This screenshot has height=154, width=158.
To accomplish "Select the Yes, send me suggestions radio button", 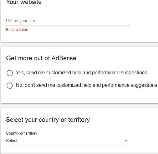I will click(10, 73).
